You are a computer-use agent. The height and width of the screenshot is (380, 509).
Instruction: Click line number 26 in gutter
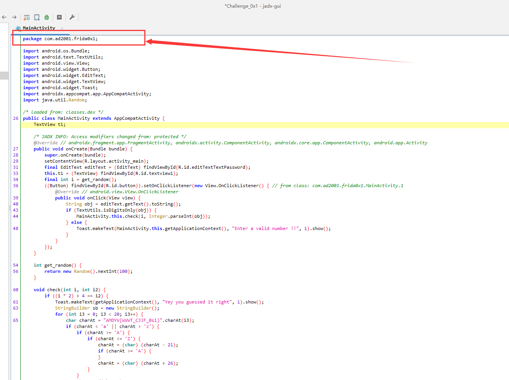point(16,118)
